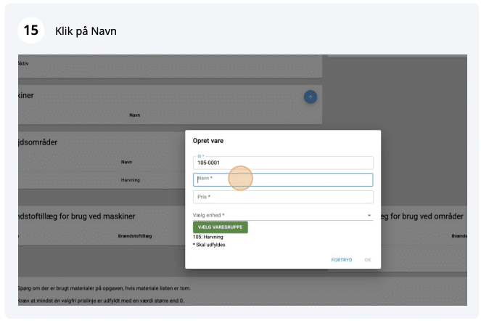This screenshot has height=321, width=481.
Task: Click the Vælg enhed dropdown arrow
Action: pos(369,216)
